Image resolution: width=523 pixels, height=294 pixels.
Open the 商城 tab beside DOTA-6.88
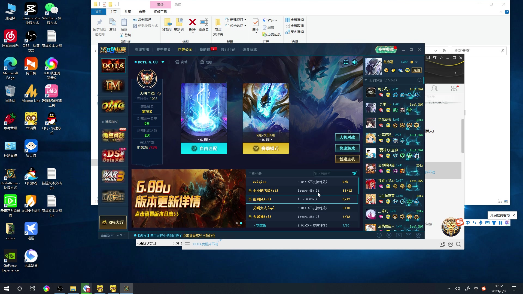pyautogui.click(x=181, y=62)
